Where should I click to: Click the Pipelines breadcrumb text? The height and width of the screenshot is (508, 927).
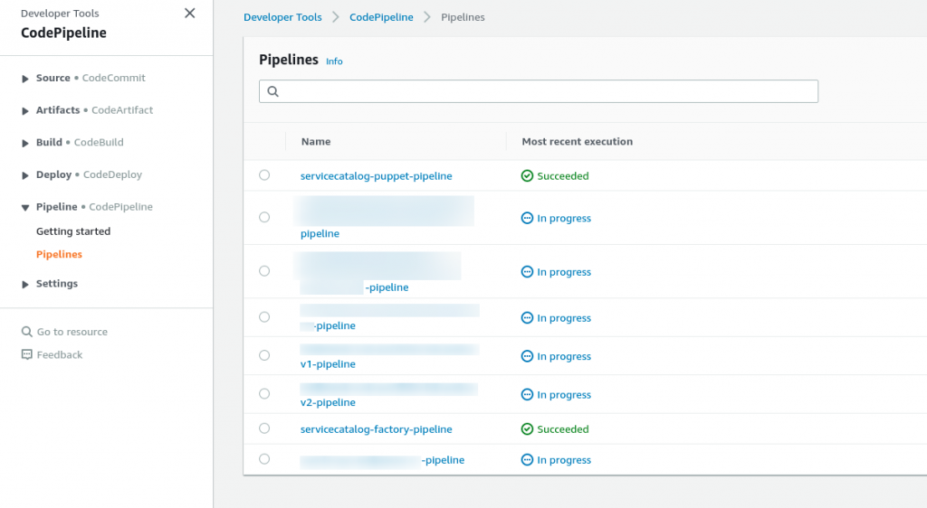click(x=463, y=17)
